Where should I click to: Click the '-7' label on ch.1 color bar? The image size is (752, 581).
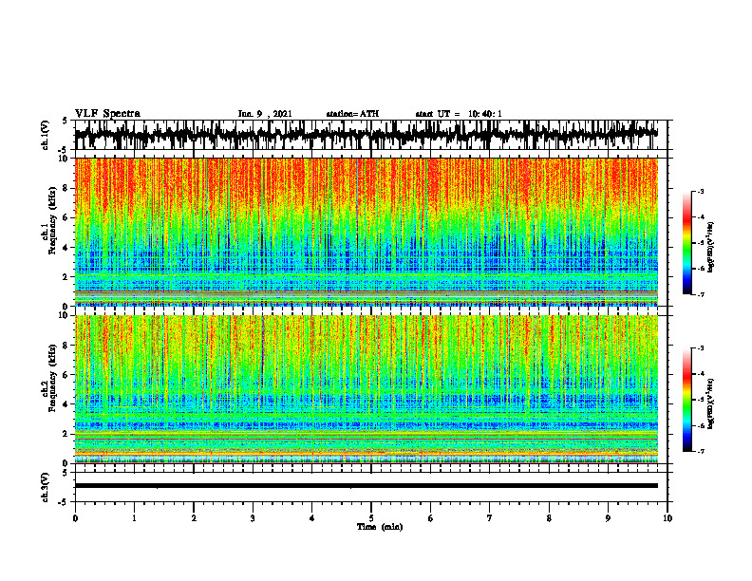click(701, 295)
